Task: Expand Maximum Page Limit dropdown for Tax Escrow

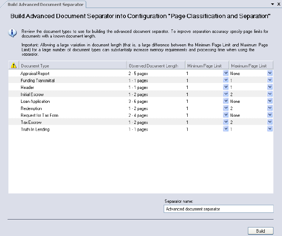Action: (270, 122)
